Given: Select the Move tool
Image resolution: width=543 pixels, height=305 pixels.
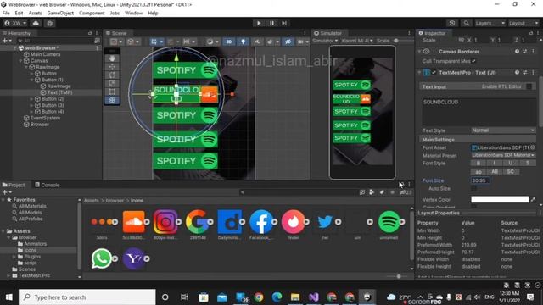Looking at the screenshot, I should (x=112, y=67).
